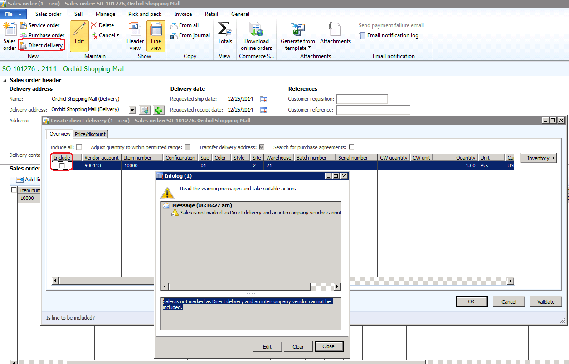Click the Validate button
Viewport: 569px width, 364px height.
(x=546, y=302)
